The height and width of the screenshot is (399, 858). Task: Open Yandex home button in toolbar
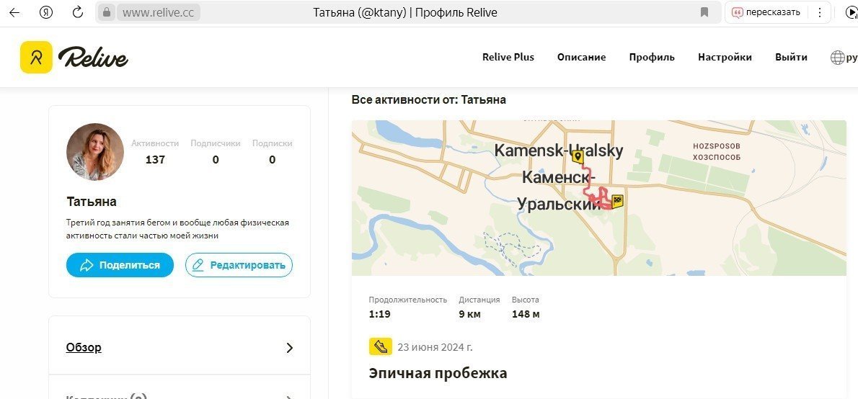(x=46, y=12)
